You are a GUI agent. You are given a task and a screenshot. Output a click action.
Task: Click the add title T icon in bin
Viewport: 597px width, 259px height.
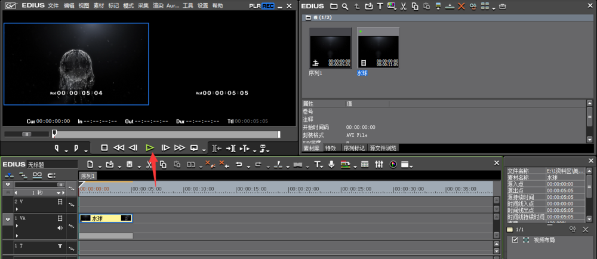pos(380,7)
